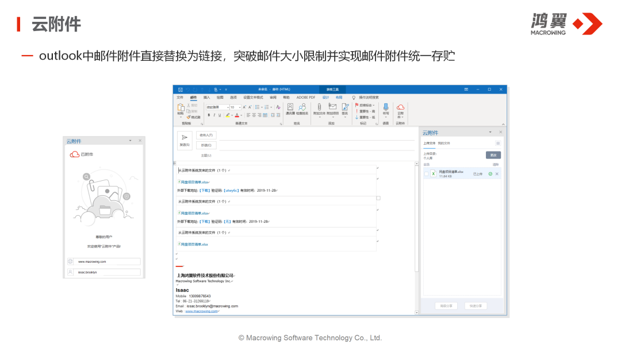Open the login panel's options dropdown arrow
621x349 pixels.
pos(131,141)
